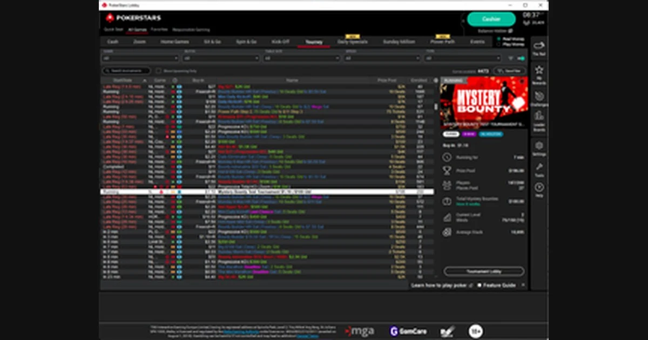Open Settings gear in right sidebar

[538, 148]
